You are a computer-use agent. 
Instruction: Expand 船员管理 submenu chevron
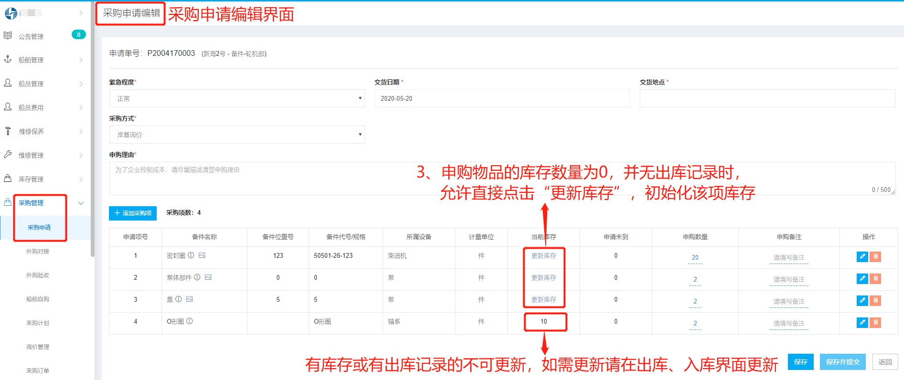pos(81,84)
